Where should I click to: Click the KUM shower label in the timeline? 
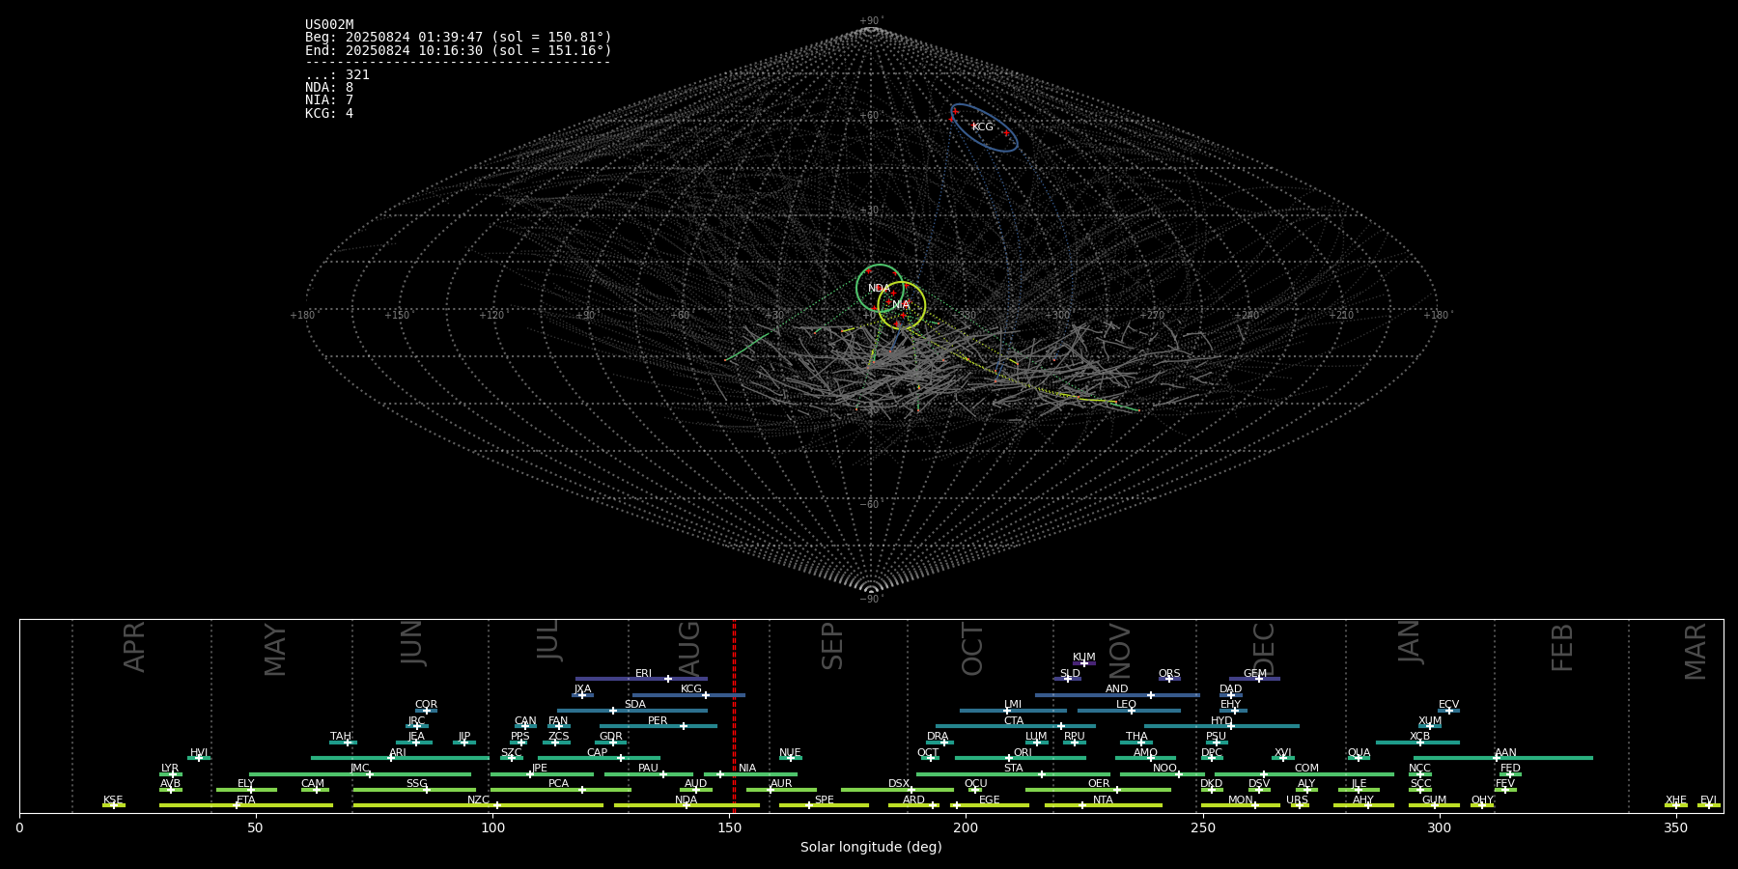click(x=1084, y=658)
